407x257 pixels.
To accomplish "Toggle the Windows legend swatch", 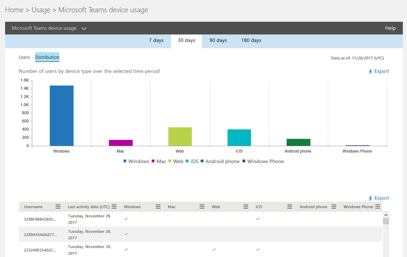I will pyautogui.click(x=125, y=161).
